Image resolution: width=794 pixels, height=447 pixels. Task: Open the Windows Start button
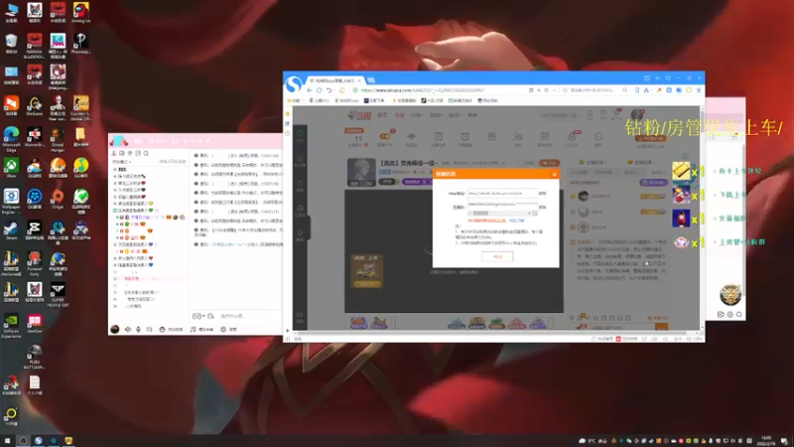pyautogui.click(x=7, y=440)
